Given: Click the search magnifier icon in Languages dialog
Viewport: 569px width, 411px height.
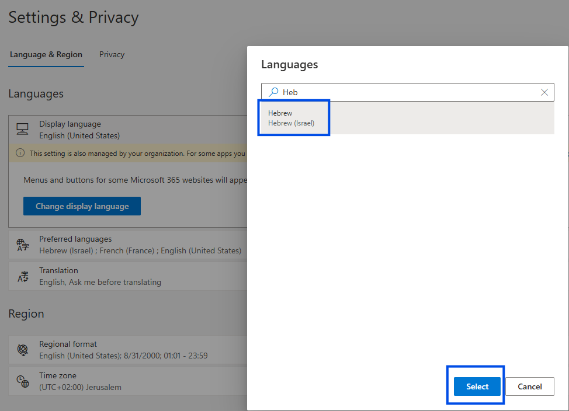Looking at the screenshot, I should [273, 92].
